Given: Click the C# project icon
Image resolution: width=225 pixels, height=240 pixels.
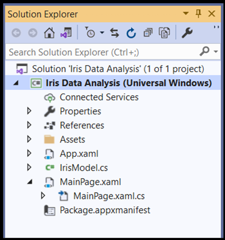Looking at the screenshot, I should pos(36,83).
